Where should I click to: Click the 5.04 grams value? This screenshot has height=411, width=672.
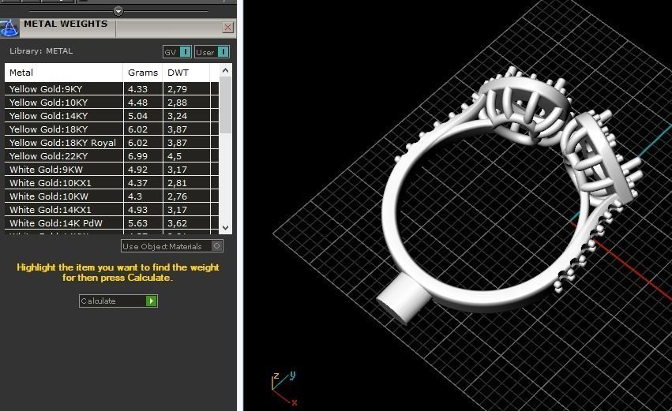pyautogui.click(x=137, y=116)
